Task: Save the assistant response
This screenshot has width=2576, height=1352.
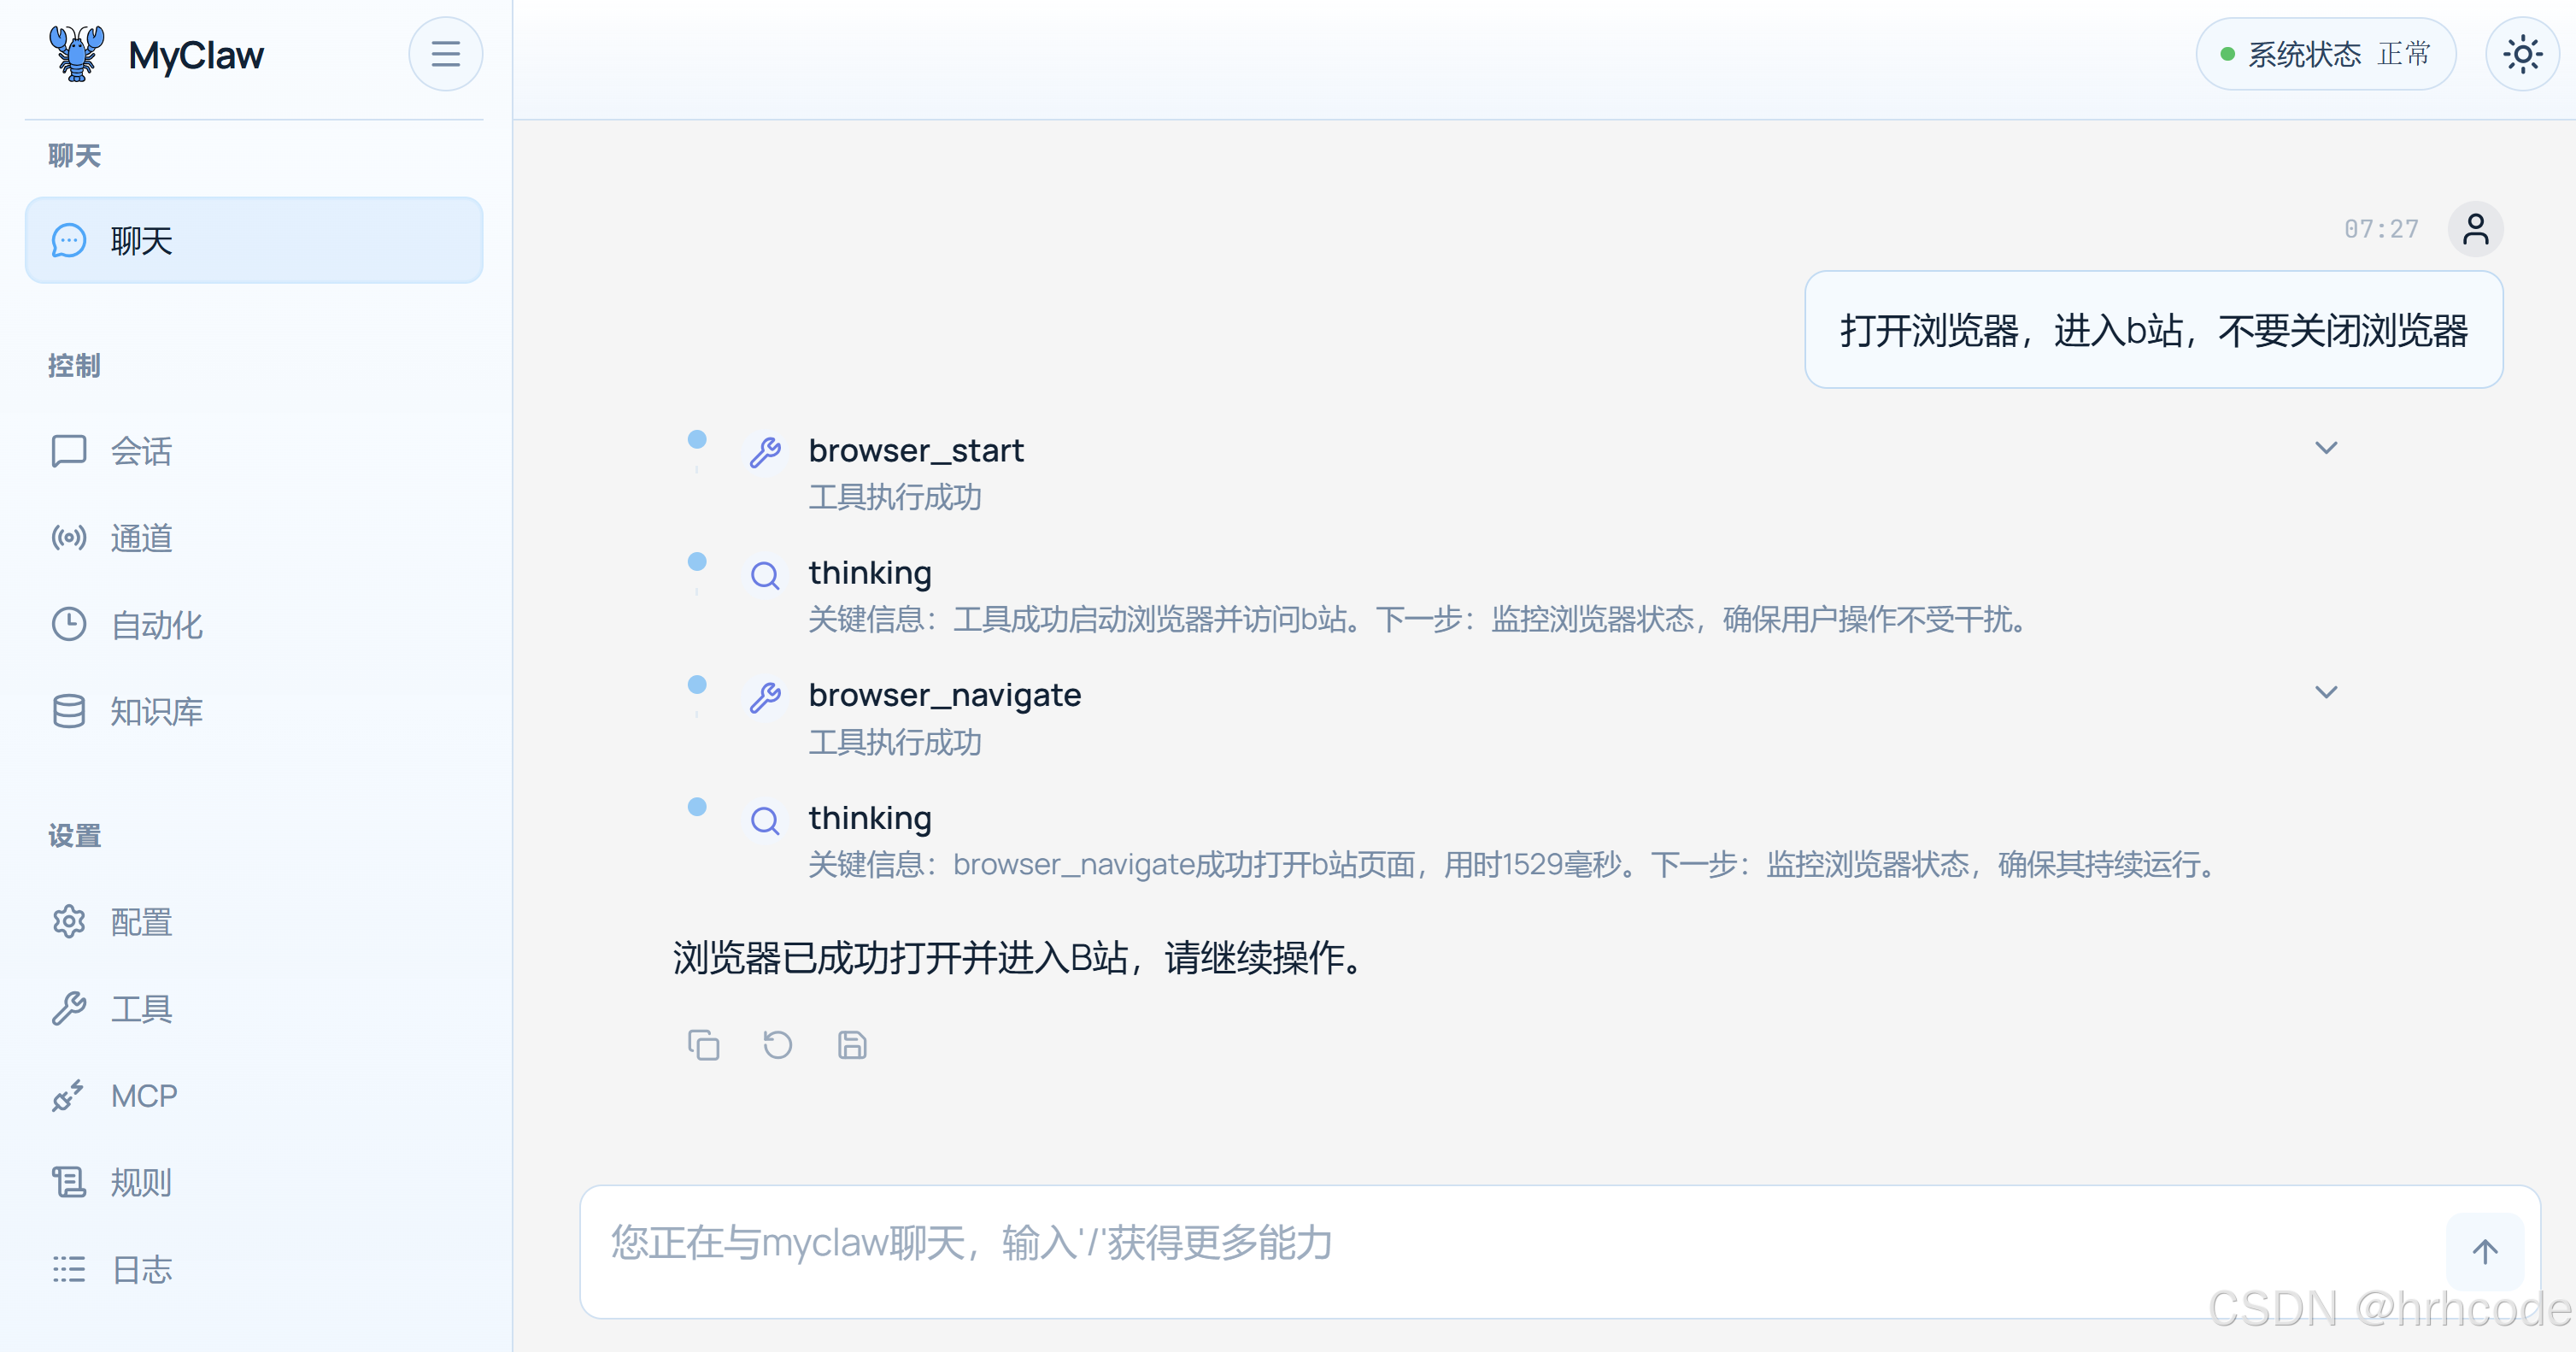Action: point(851,1045)
